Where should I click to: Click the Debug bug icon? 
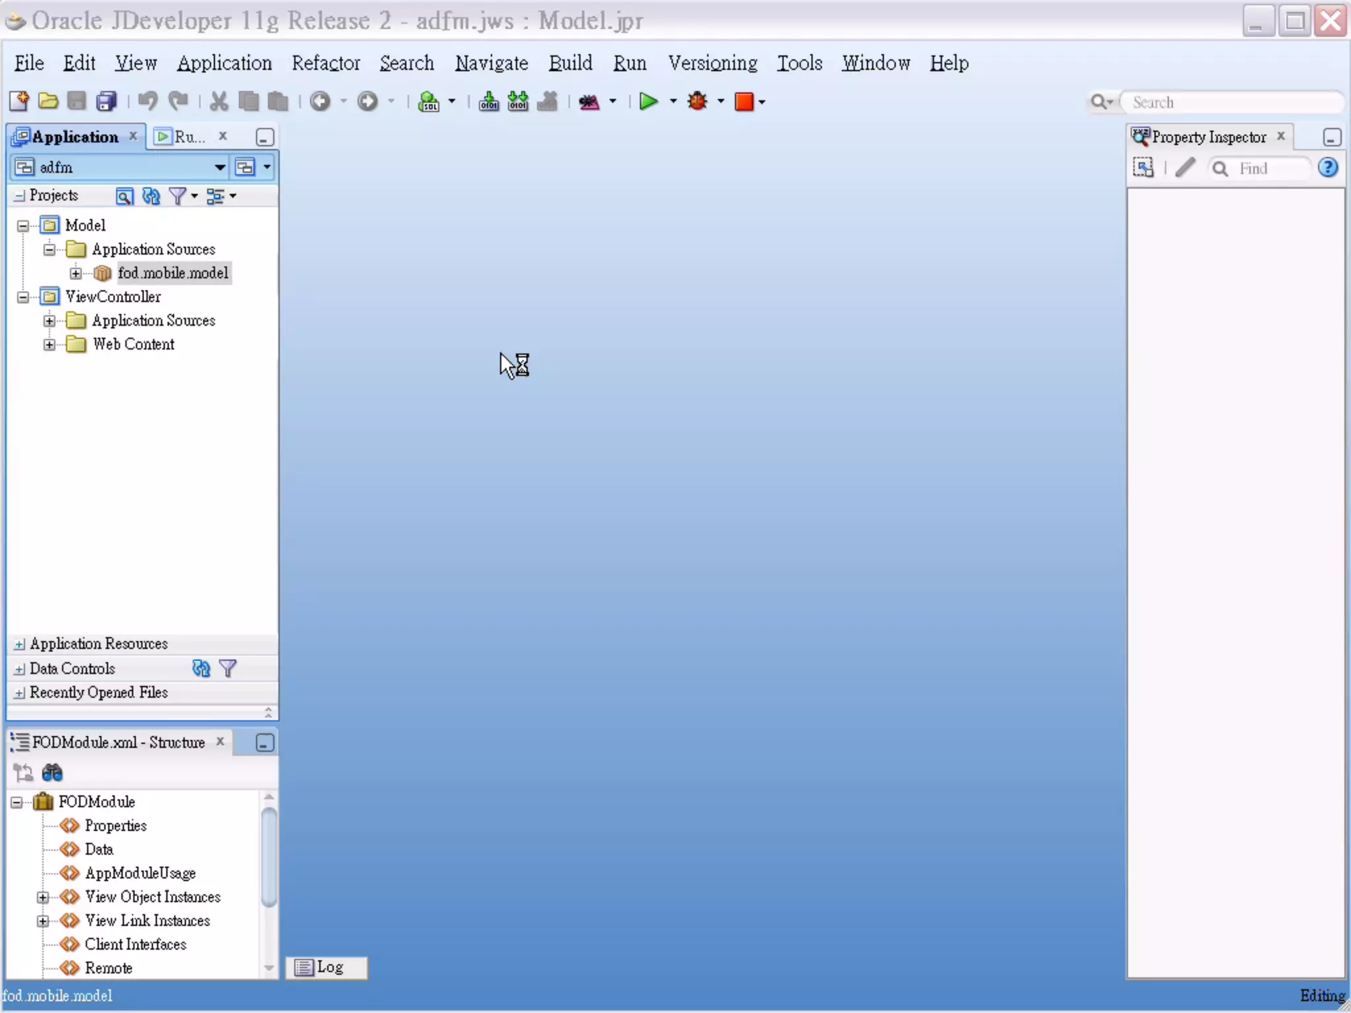[x=697, y=102]
